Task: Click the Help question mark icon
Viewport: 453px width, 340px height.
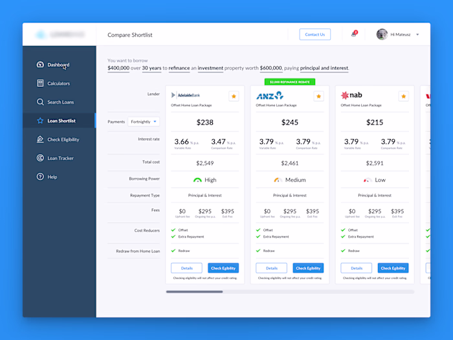Action: (40, 177)
